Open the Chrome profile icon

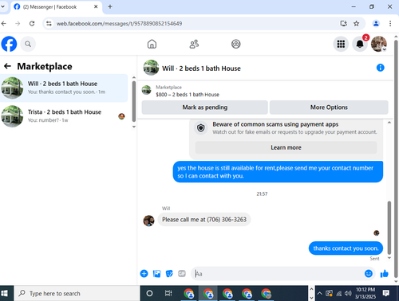click(376, 24)
